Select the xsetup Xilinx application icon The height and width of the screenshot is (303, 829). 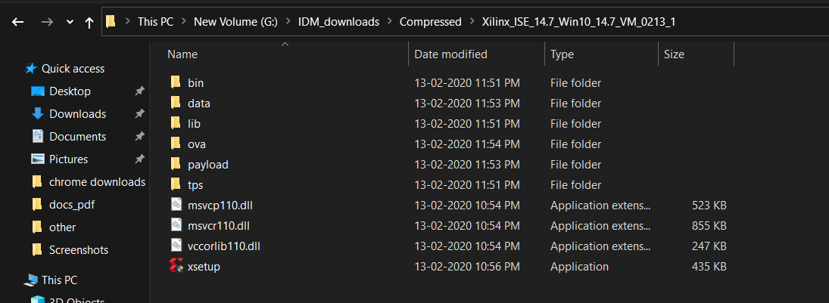coord(176,266)
